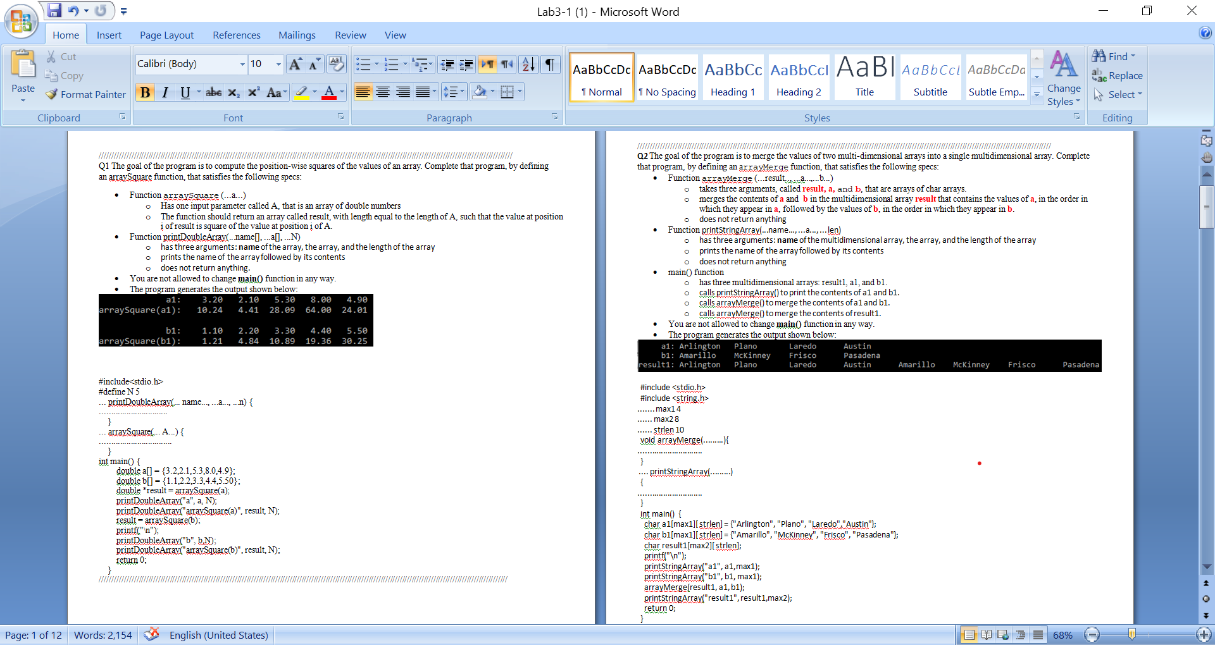The image size is (1215, 645).
Task: Enable underline on selected text
Action: point(184,92)
